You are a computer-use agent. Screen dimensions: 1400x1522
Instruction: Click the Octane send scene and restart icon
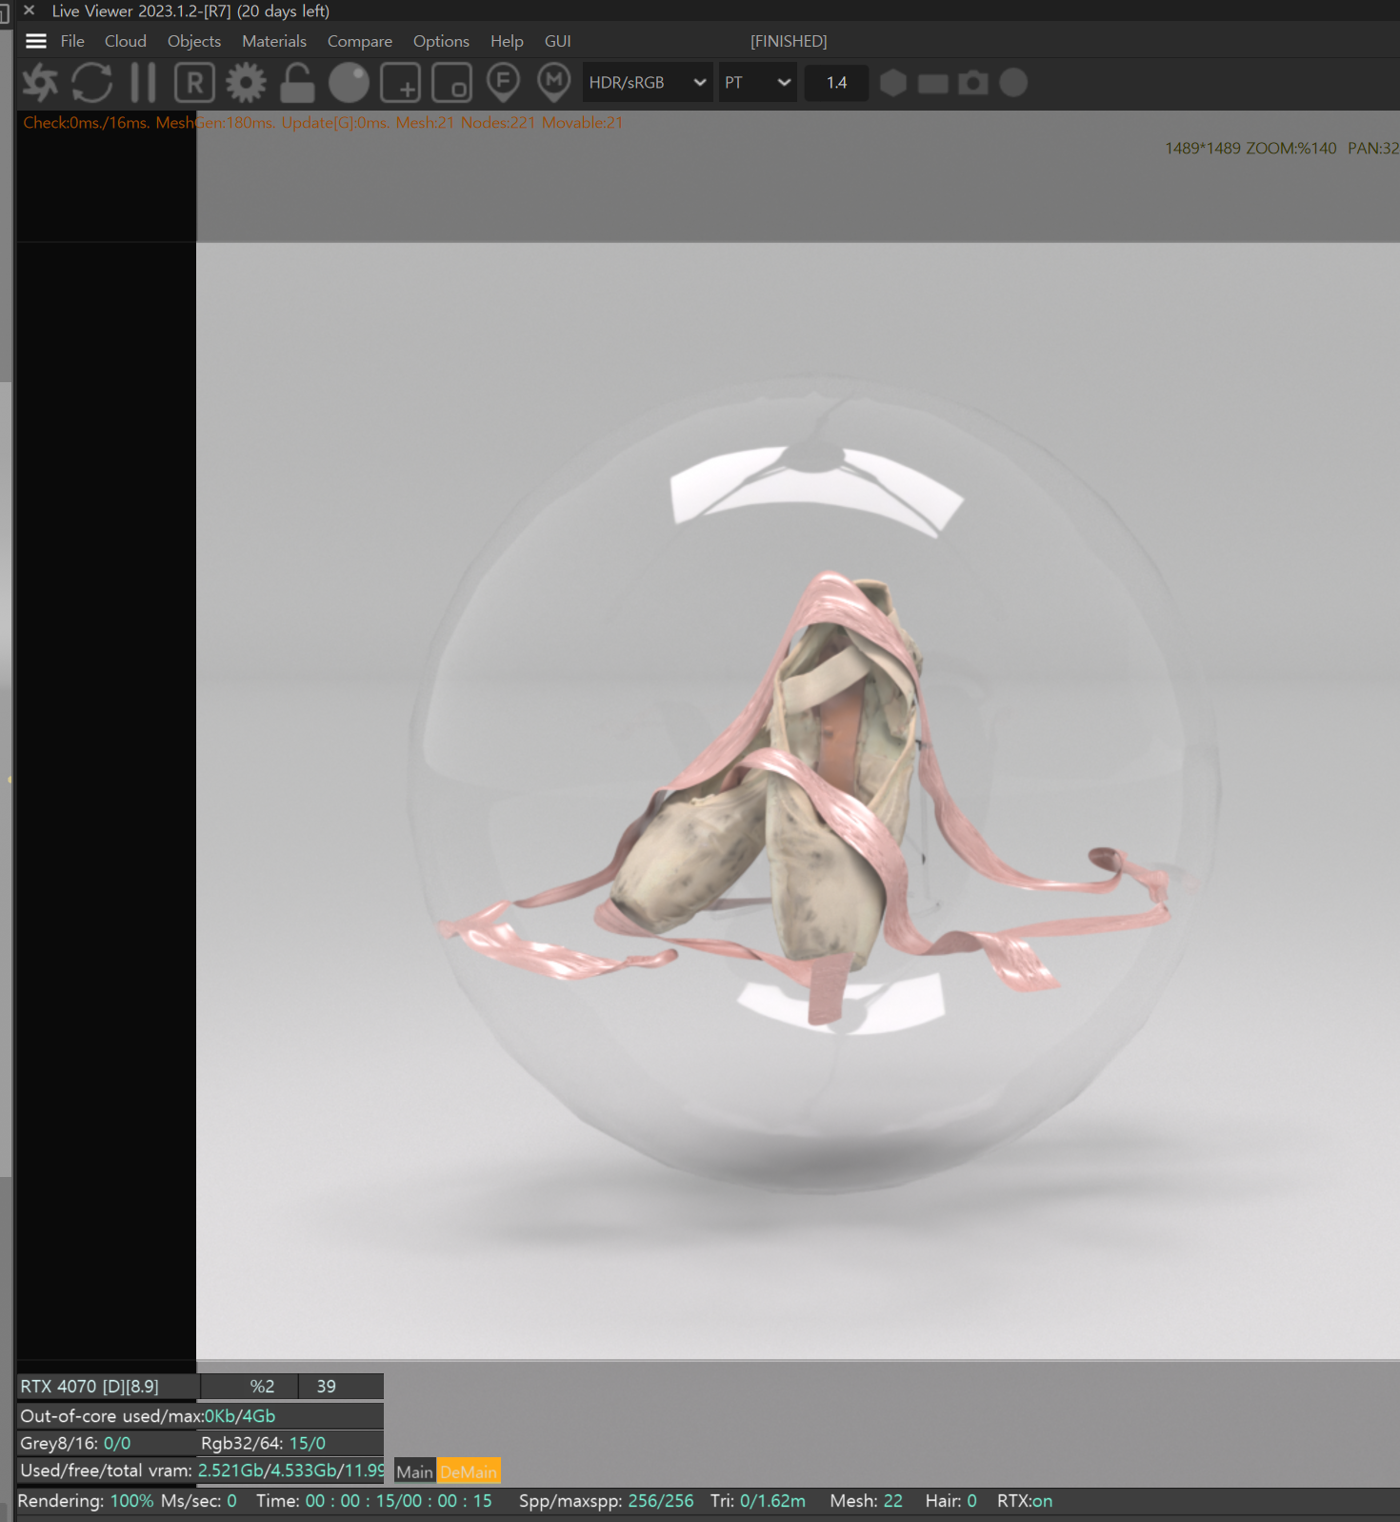40,83
